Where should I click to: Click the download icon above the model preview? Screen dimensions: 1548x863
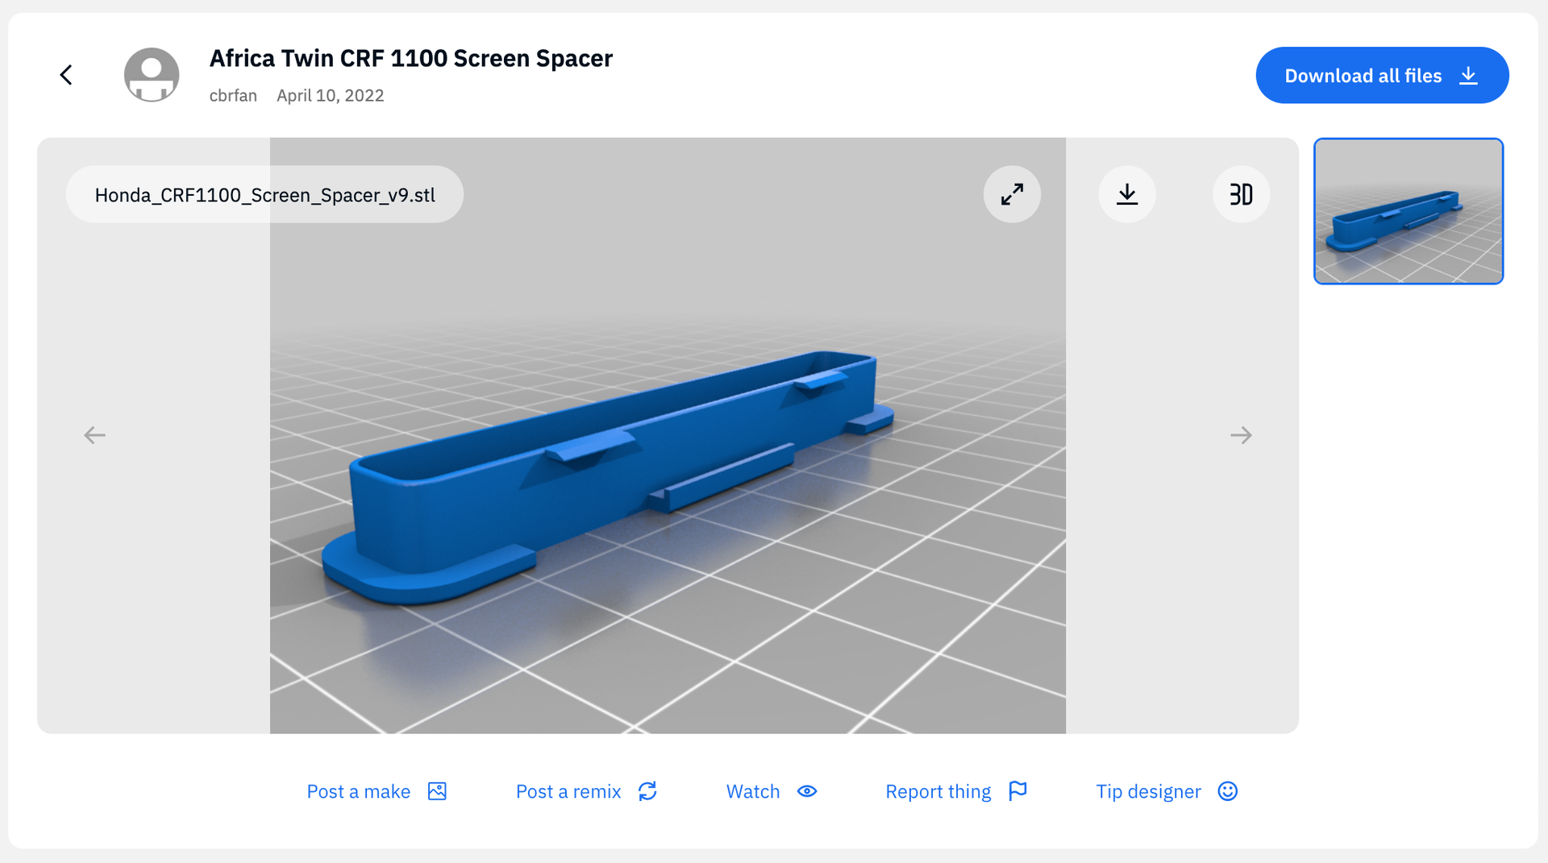click(1126, 194)
